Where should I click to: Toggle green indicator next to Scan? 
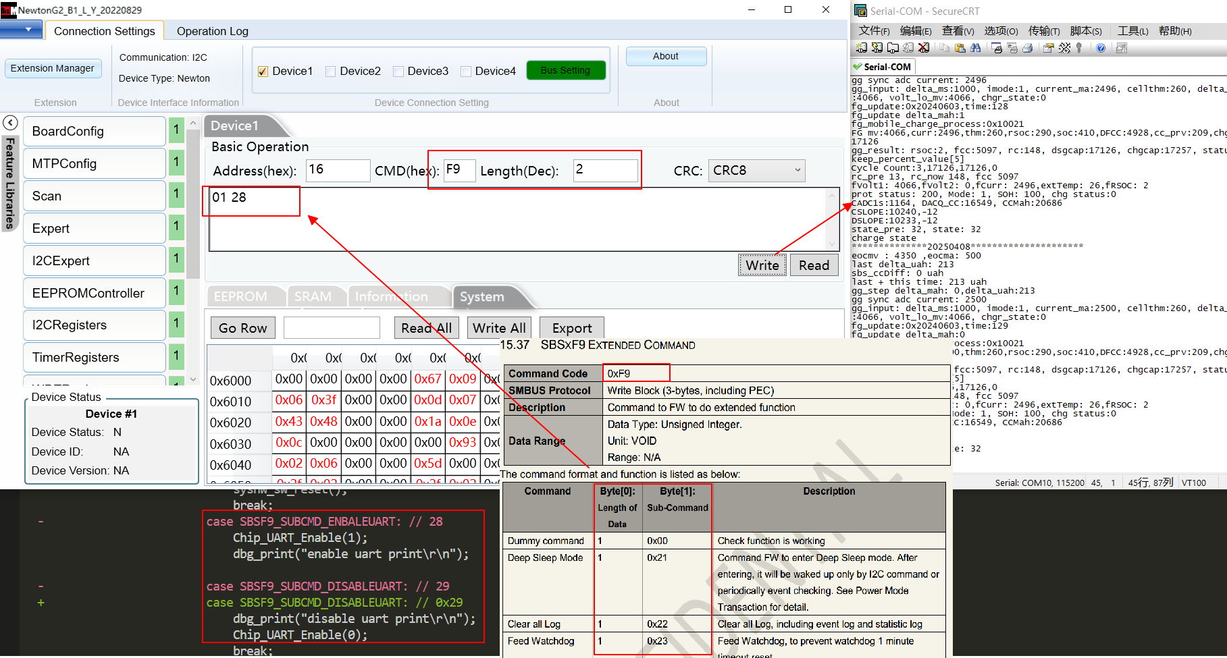coord(176,195)
